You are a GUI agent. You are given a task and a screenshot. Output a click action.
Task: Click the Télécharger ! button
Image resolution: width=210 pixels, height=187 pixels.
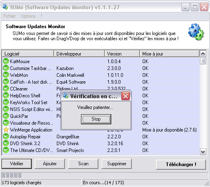[x=181, y=164]
